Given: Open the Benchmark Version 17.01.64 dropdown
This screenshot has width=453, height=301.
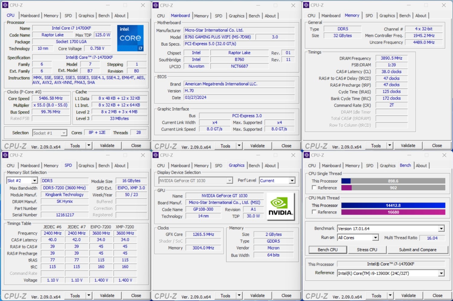Looking at the screenshot, I should tap(441, 229).
